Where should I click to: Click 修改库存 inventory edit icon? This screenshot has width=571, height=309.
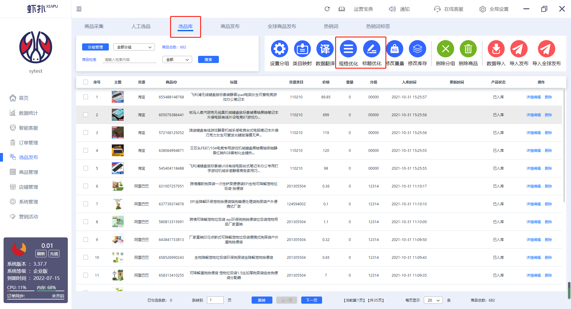[x=417, y=49]
